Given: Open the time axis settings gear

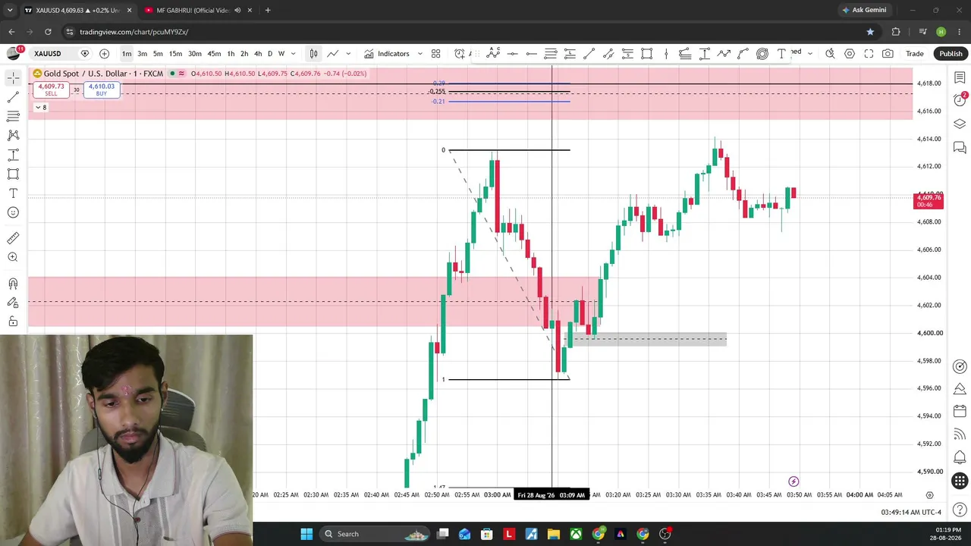Looking at the screenshot, I should [x=929, y=495].
